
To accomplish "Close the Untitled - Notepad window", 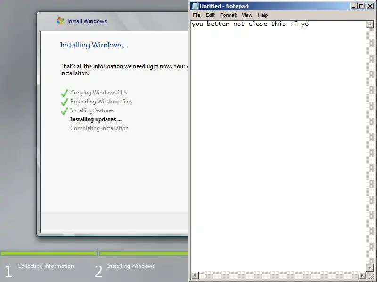I will tap(370, 6).
